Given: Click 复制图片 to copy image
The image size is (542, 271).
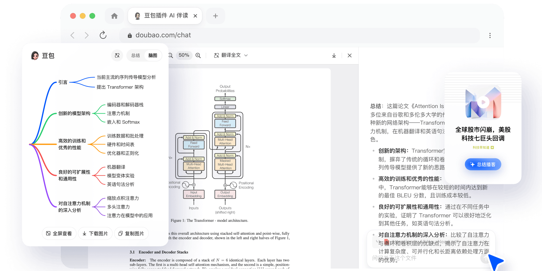Looking at the screenshot, I should (131, 233).
